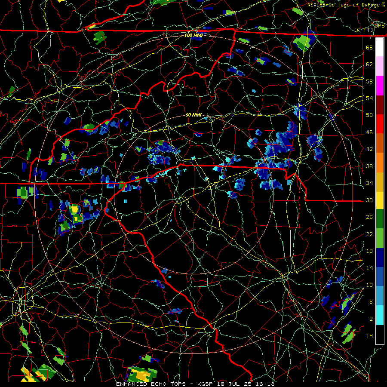387x387 pixels.
Task: Pick the dark maroon scale swatch
Action: [380, 105]
